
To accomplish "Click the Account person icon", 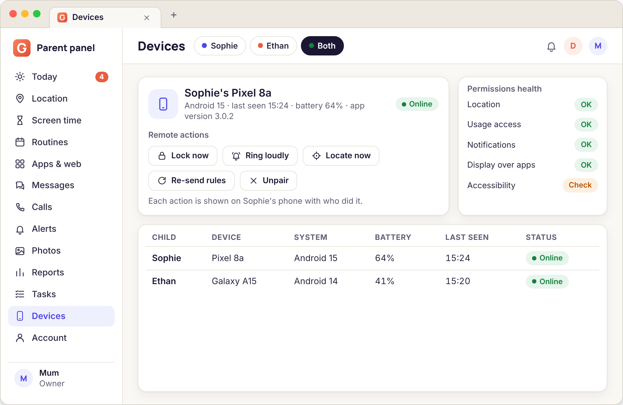I will tap(20, 338).
